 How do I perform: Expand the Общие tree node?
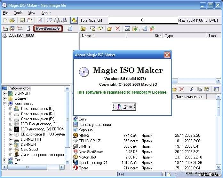pyautogui.click(x=4, y=98)
